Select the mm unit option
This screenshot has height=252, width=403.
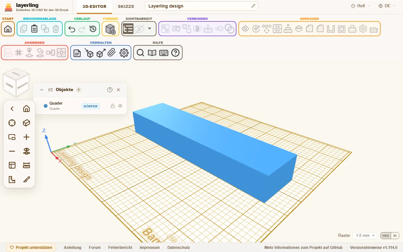pos(386,236)
